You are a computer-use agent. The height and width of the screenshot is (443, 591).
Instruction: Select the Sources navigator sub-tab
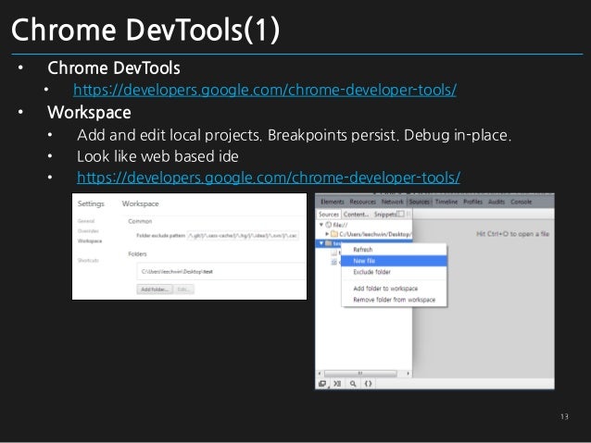328,215
